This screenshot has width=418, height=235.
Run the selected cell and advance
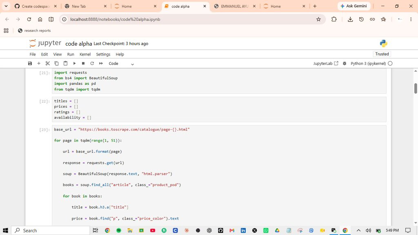click(74, 63)
